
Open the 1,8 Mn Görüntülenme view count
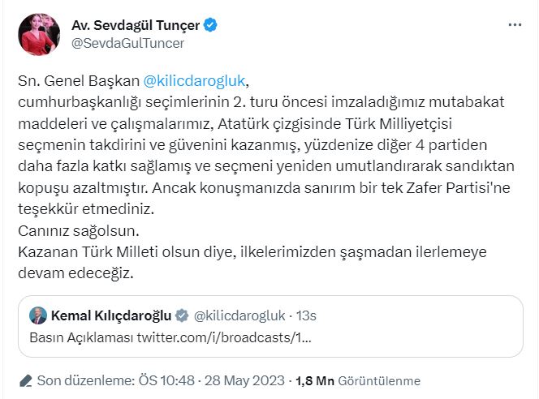(357, 380)
